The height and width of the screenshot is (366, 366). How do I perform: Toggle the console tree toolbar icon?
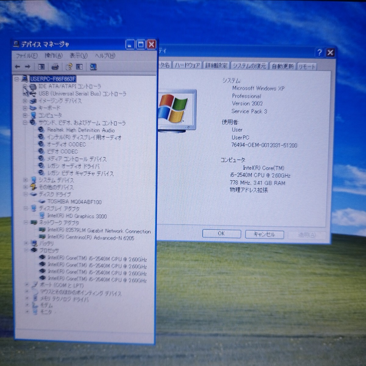[x=41, y=67]
